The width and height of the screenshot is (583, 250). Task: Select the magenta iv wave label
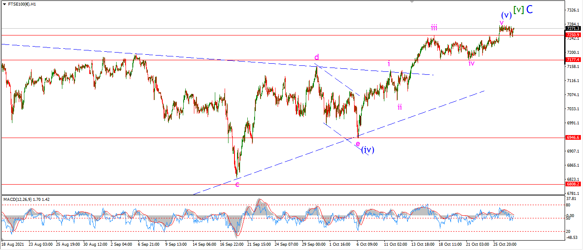(x=472, y=63)
